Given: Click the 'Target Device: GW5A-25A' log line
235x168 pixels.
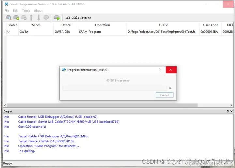Looking at the screenshot, I should tap(46, 141).
